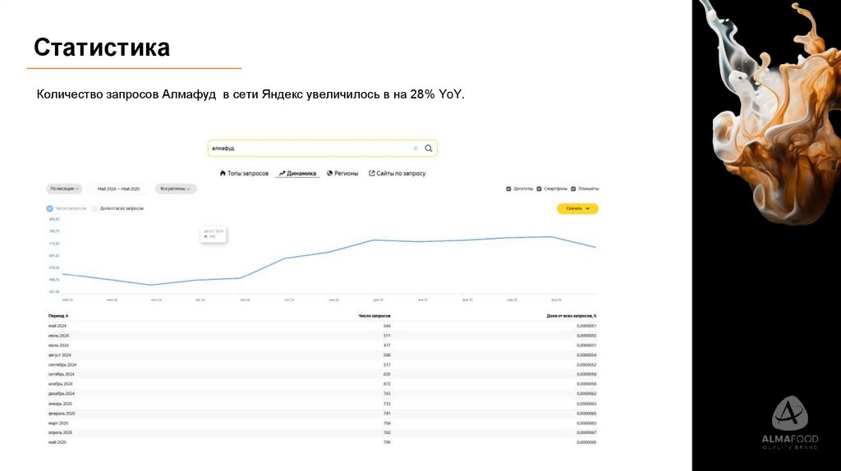Select the май 2025 row label
The height and width of the screenshot is (471, 841).
[57, 442]
